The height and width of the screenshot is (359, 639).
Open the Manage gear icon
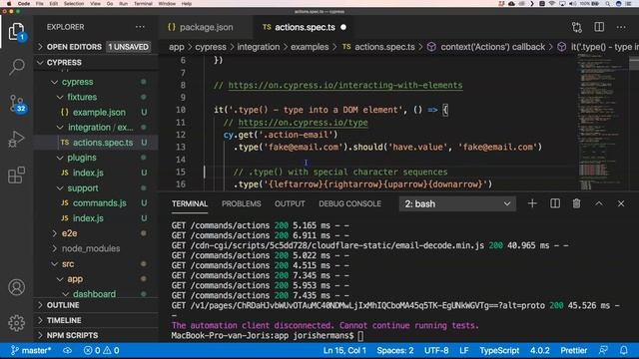point(16,323)
